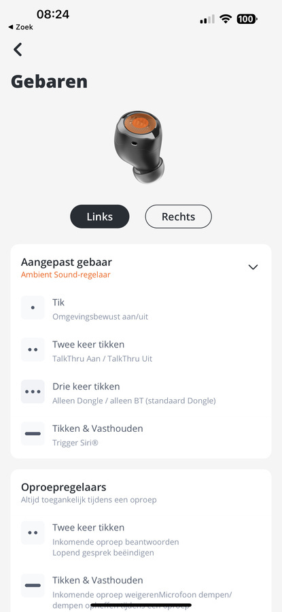Tap the double dot icon under Aangepast gebaar
Image resolution: width=282 pixels, height=612 pixels.
[x=33, y=350]
